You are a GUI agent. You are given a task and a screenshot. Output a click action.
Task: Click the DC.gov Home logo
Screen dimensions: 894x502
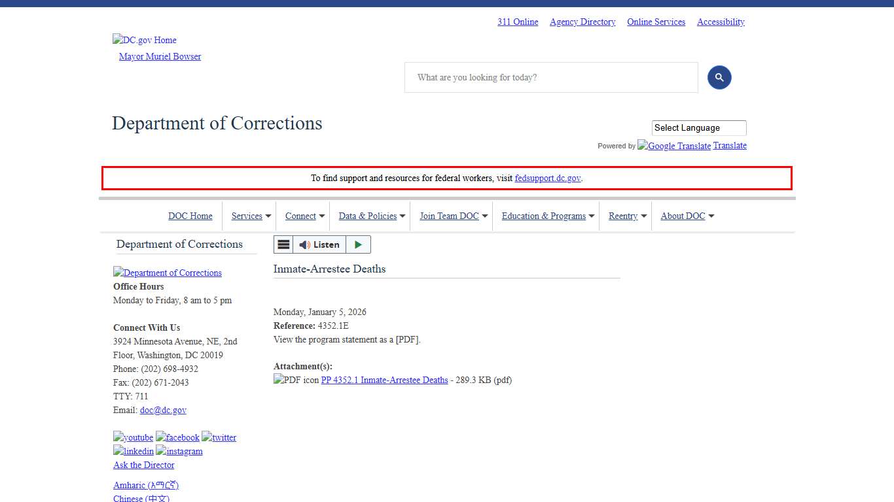click(144, 40)
